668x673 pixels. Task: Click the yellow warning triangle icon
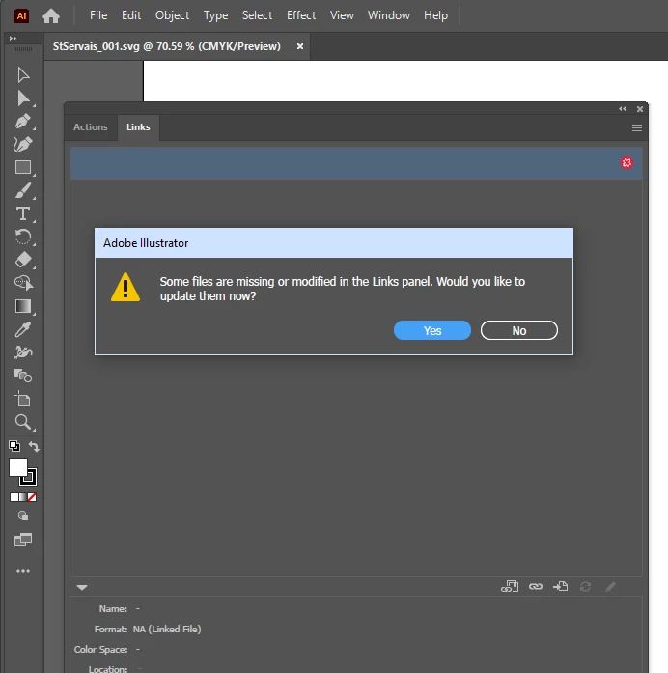[x=125, y=287]
